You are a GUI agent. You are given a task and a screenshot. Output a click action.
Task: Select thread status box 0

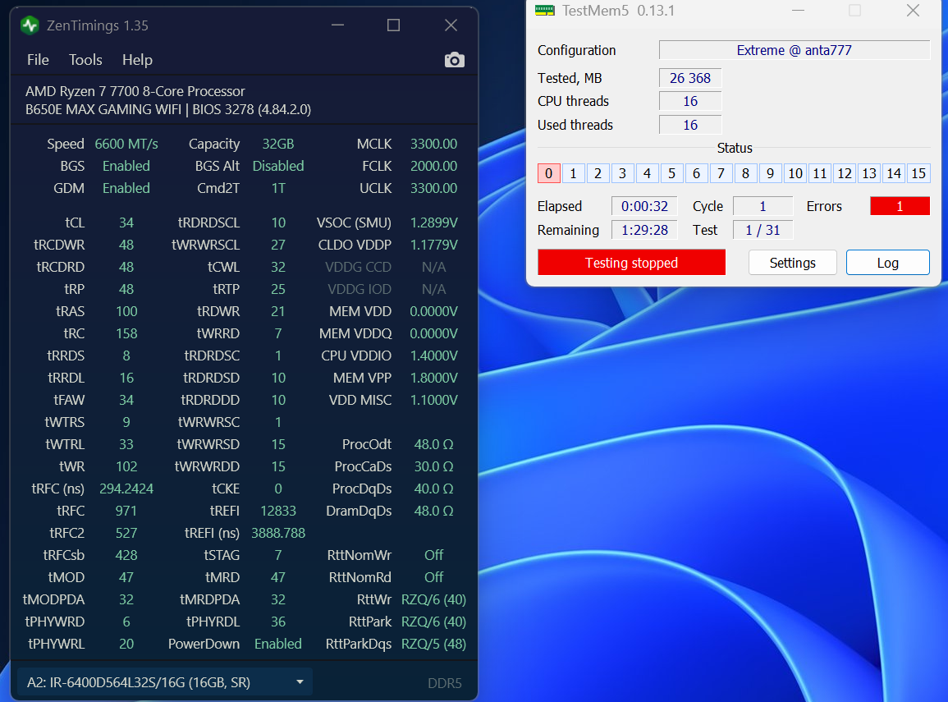point(548,173)
